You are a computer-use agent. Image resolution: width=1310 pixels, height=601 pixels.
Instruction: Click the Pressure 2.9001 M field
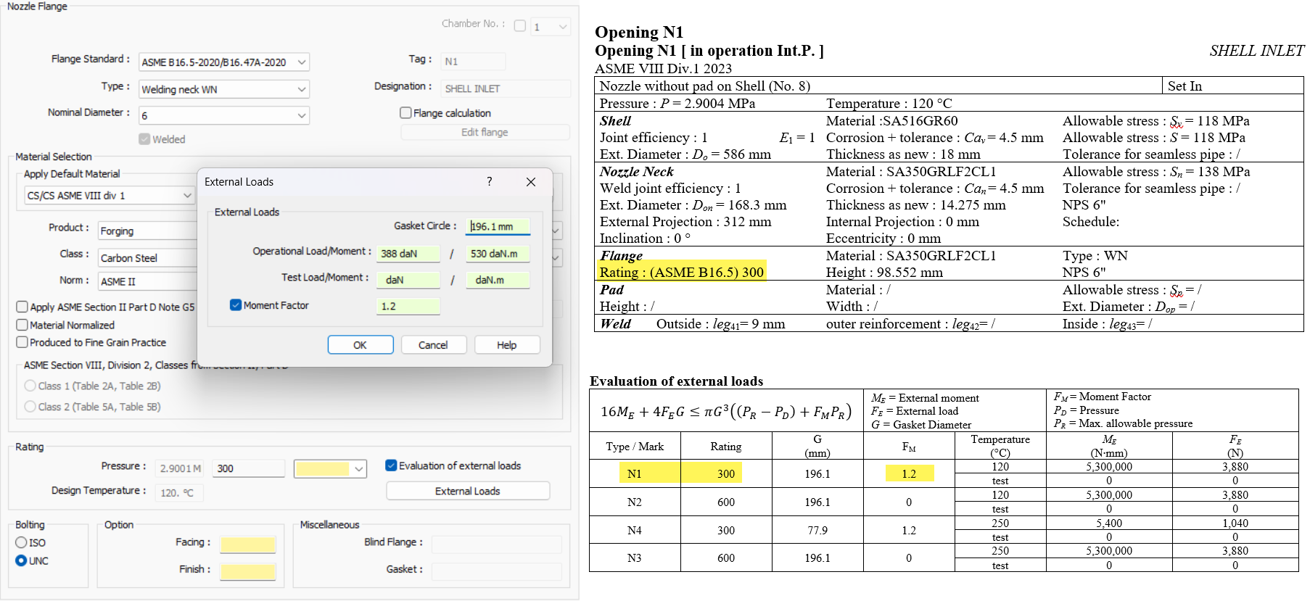[180, 468]
